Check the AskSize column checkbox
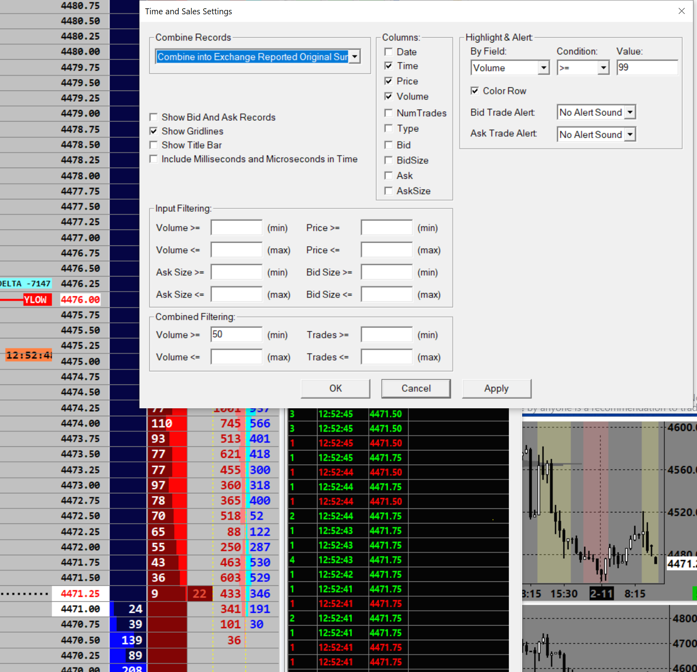 [389, 191]
